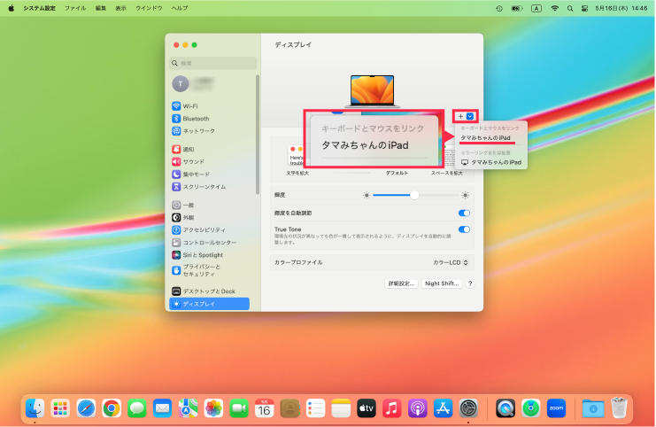Open Apple TV from the Dock
This screenshot has height=427, width=656.
point(367,408)
